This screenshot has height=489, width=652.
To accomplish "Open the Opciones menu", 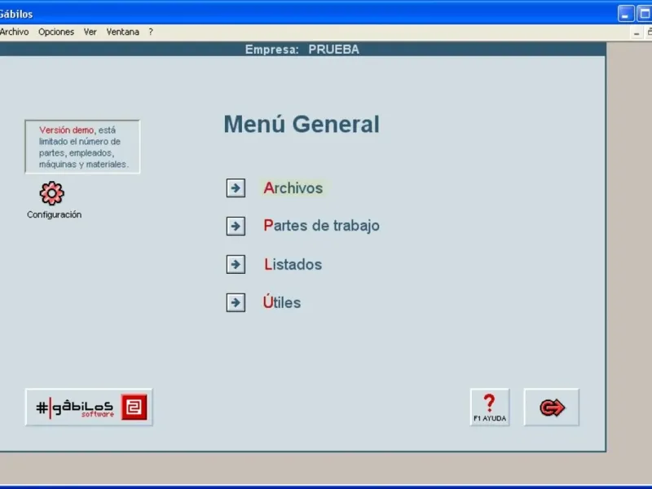I will click(56, 32).
